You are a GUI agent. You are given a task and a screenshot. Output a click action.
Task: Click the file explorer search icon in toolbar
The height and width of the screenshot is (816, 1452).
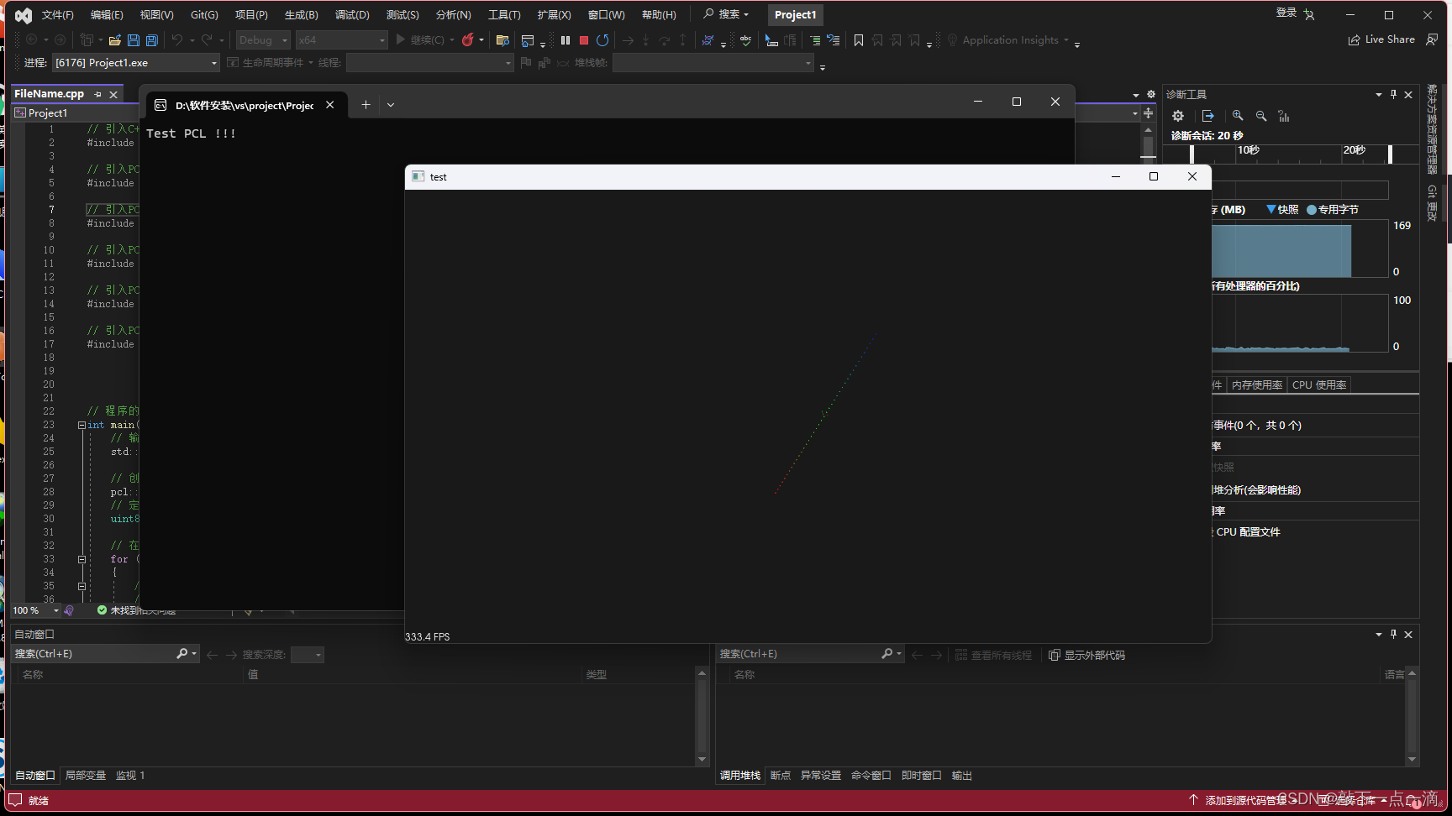(x=502, y=40)
